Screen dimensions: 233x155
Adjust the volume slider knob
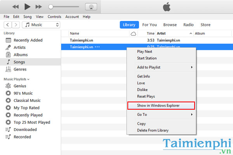pos(50,7)
